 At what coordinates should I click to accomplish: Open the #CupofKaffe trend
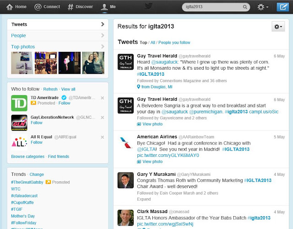[x=22, y=202]
